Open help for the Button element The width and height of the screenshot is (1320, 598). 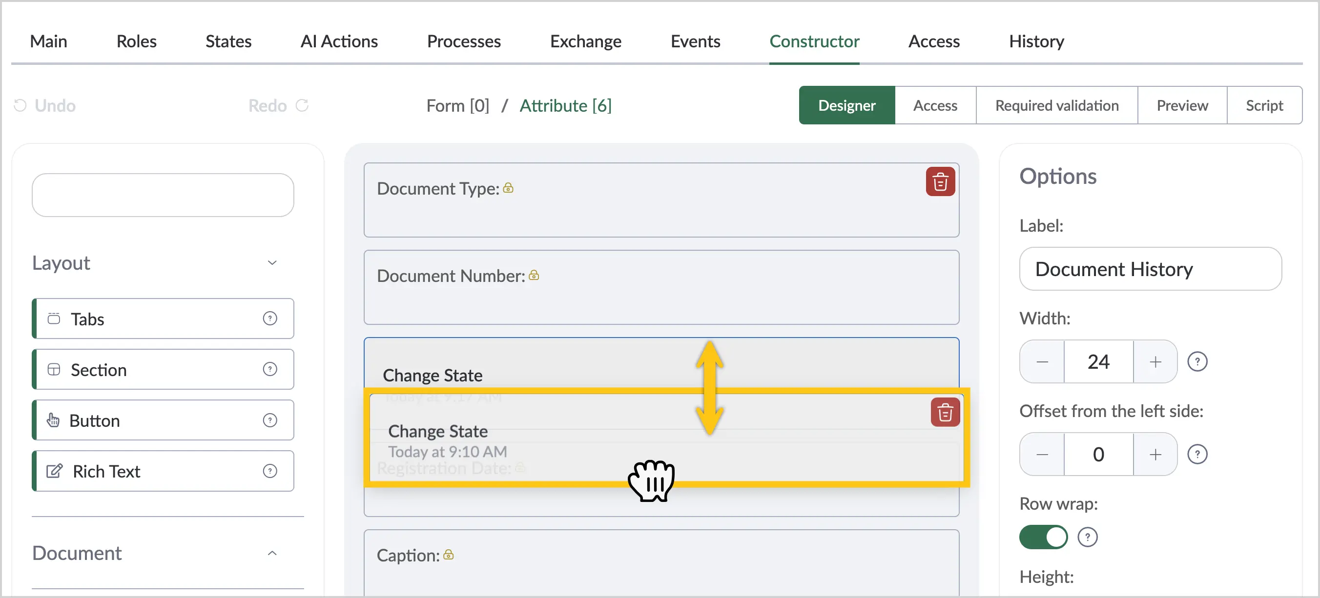(270, 420)
